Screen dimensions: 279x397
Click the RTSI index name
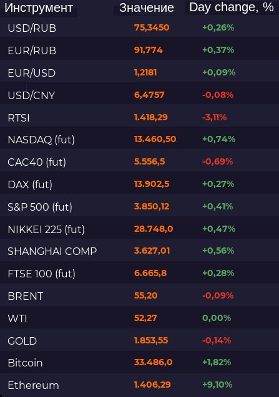point(19,118)
